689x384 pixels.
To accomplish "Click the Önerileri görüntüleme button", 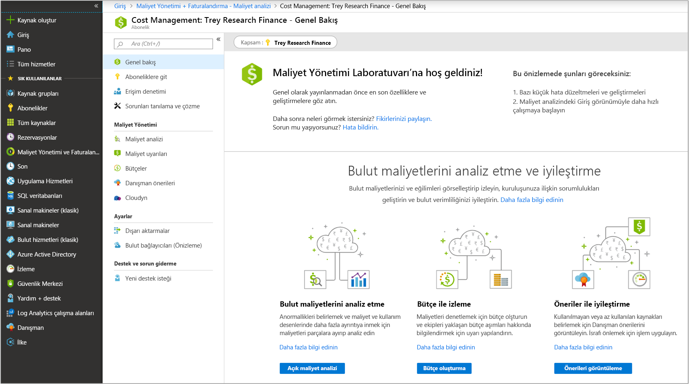I will [593, 368].
